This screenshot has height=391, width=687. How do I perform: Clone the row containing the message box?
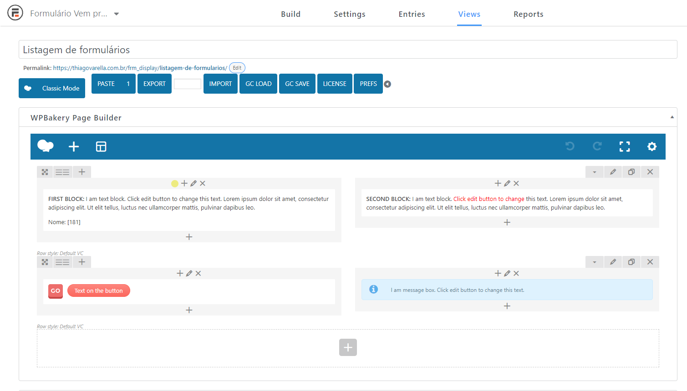(631, 262)
